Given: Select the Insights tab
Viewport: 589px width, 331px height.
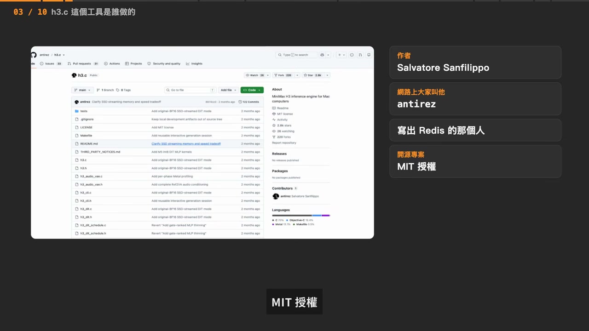Looking at the screenshot, I should [x=194, y=63].
